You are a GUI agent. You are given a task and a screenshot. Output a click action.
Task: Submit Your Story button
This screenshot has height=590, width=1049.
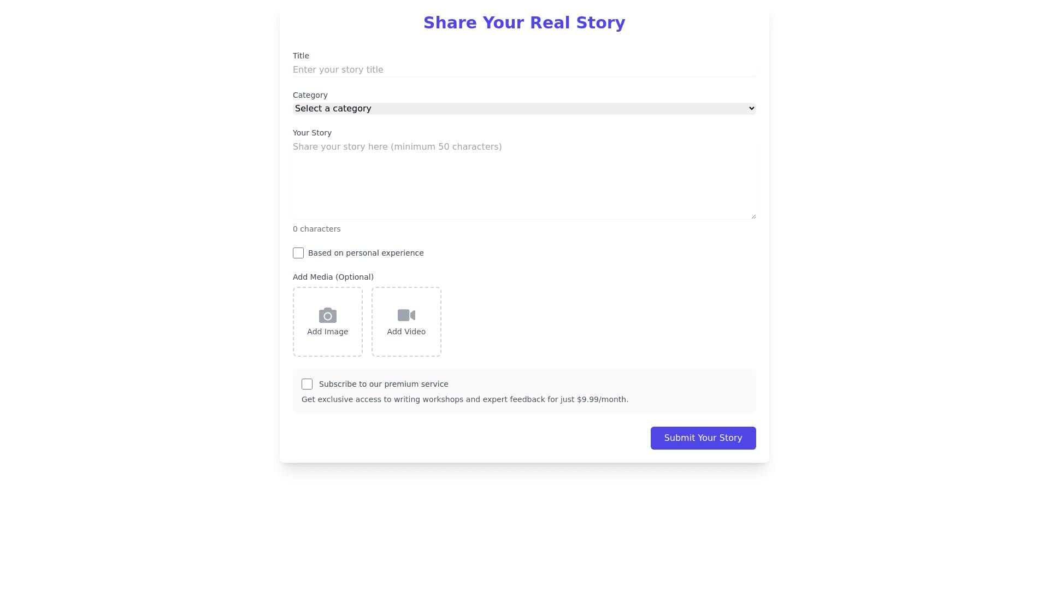coord(703,438)
